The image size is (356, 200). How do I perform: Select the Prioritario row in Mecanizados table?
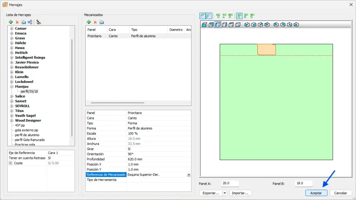94,36
